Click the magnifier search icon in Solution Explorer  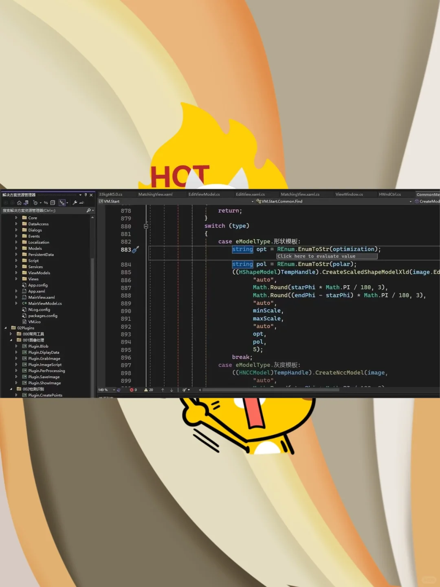(x=88, y=210)
